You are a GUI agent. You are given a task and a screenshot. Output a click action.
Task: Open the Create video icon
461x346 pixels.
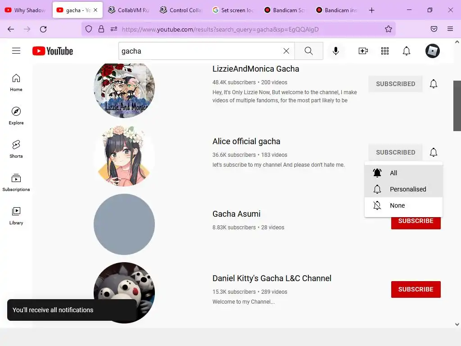tap(363, 51)
